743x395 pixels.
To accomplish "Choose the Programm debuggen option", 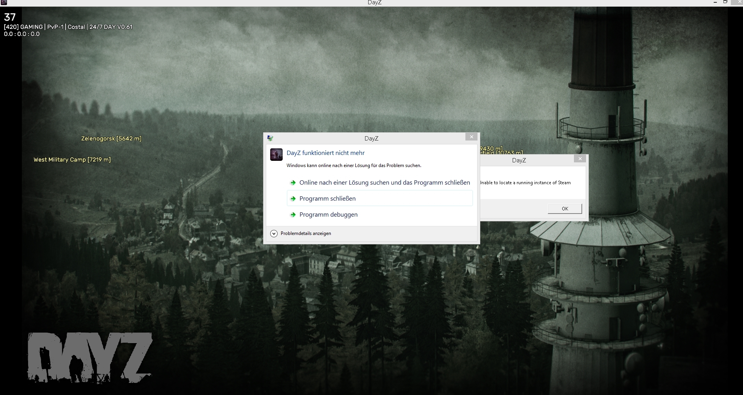I will (x=380, y=215).
